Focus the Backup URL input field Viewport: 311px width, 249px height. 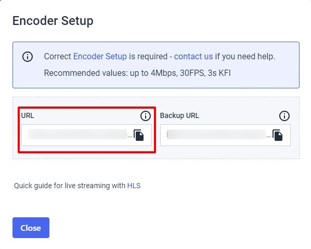[x=225, y=135]
